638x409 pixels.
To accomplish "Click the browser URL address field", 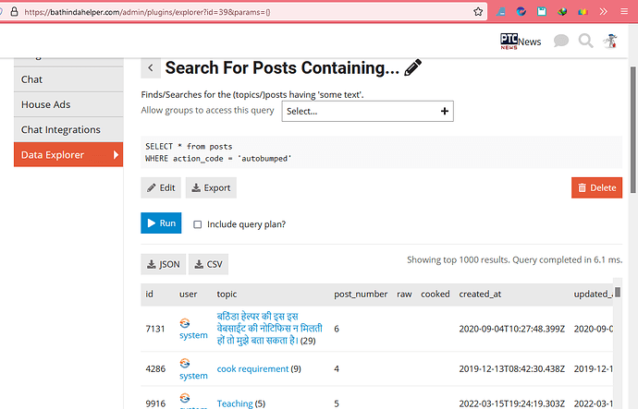I will [x=244, y=12].
